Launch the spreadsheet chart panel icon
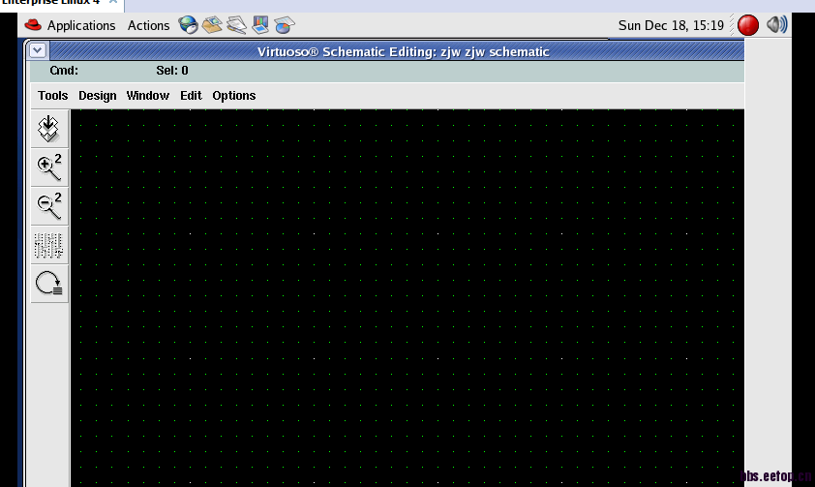This screenshot has height=487, width=815. [285, 25]
